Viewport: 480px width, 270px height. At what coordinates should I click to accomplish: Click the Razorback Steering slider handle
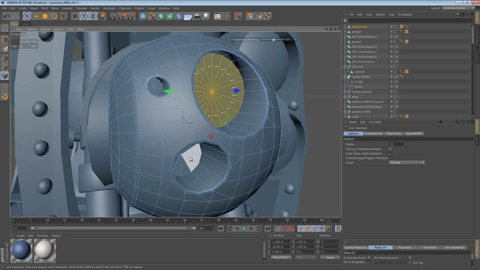click(x=273, y=39)
